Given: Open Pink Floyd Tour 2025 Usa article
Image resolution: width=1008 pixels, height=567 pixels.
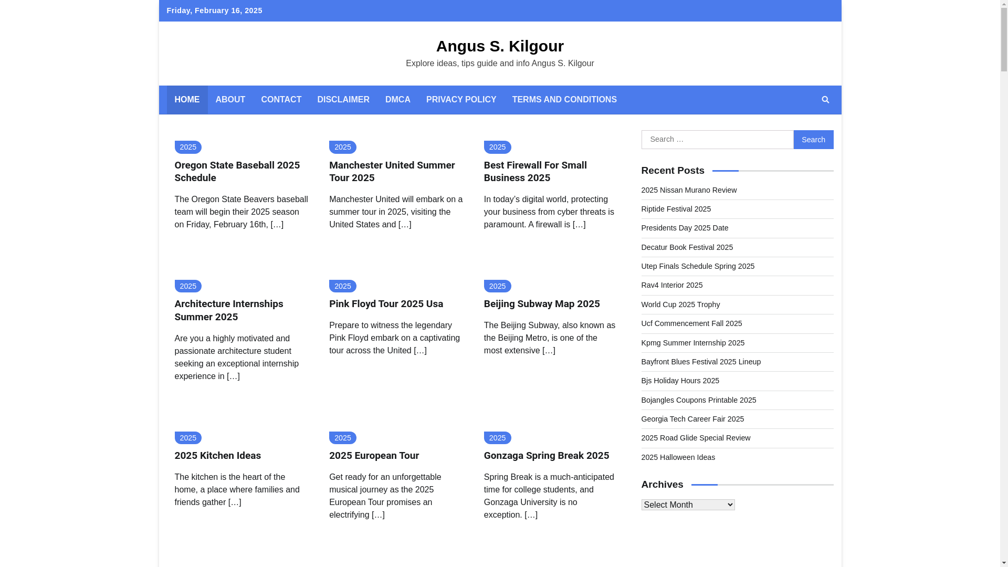Looking at the screenshot, I should click(x=386, y=304).
